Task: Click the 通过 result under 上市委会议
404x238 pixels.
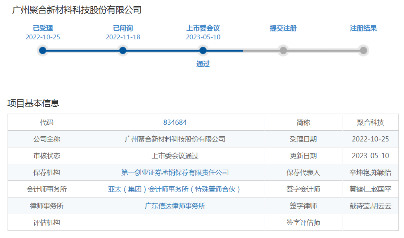Action: pyautogui.click(x=203, y=64)
